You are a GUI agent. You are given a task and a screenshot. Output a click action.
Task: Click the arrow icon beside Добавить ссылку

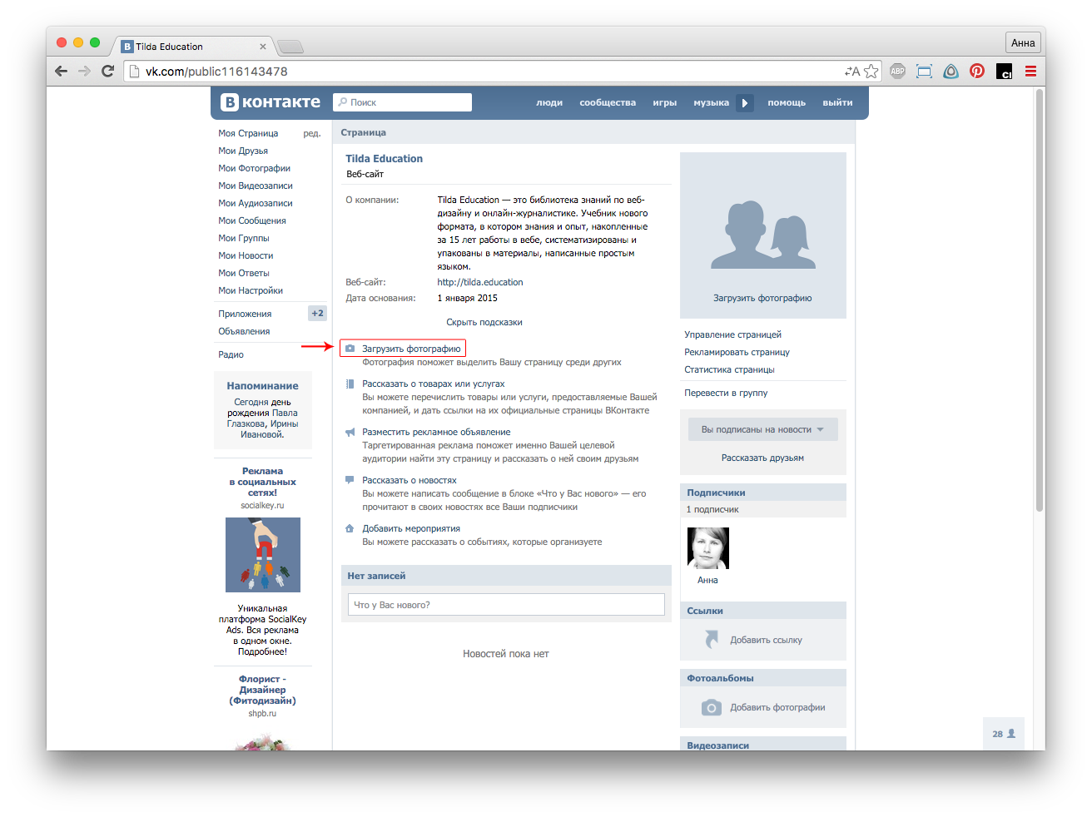coord(711,640)
